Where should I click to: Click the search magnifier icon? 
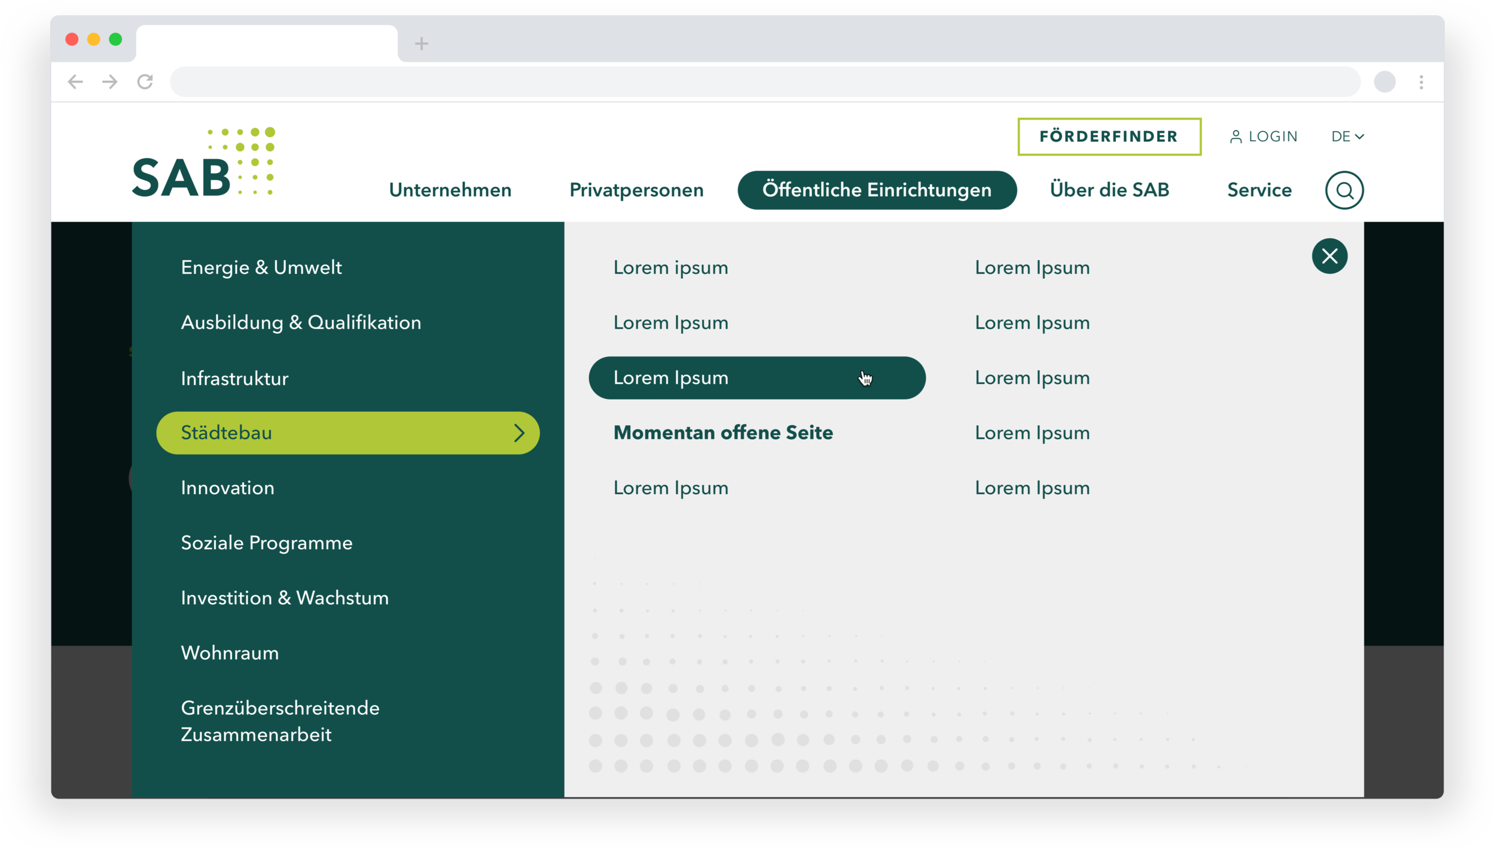tap(1344, 190)
